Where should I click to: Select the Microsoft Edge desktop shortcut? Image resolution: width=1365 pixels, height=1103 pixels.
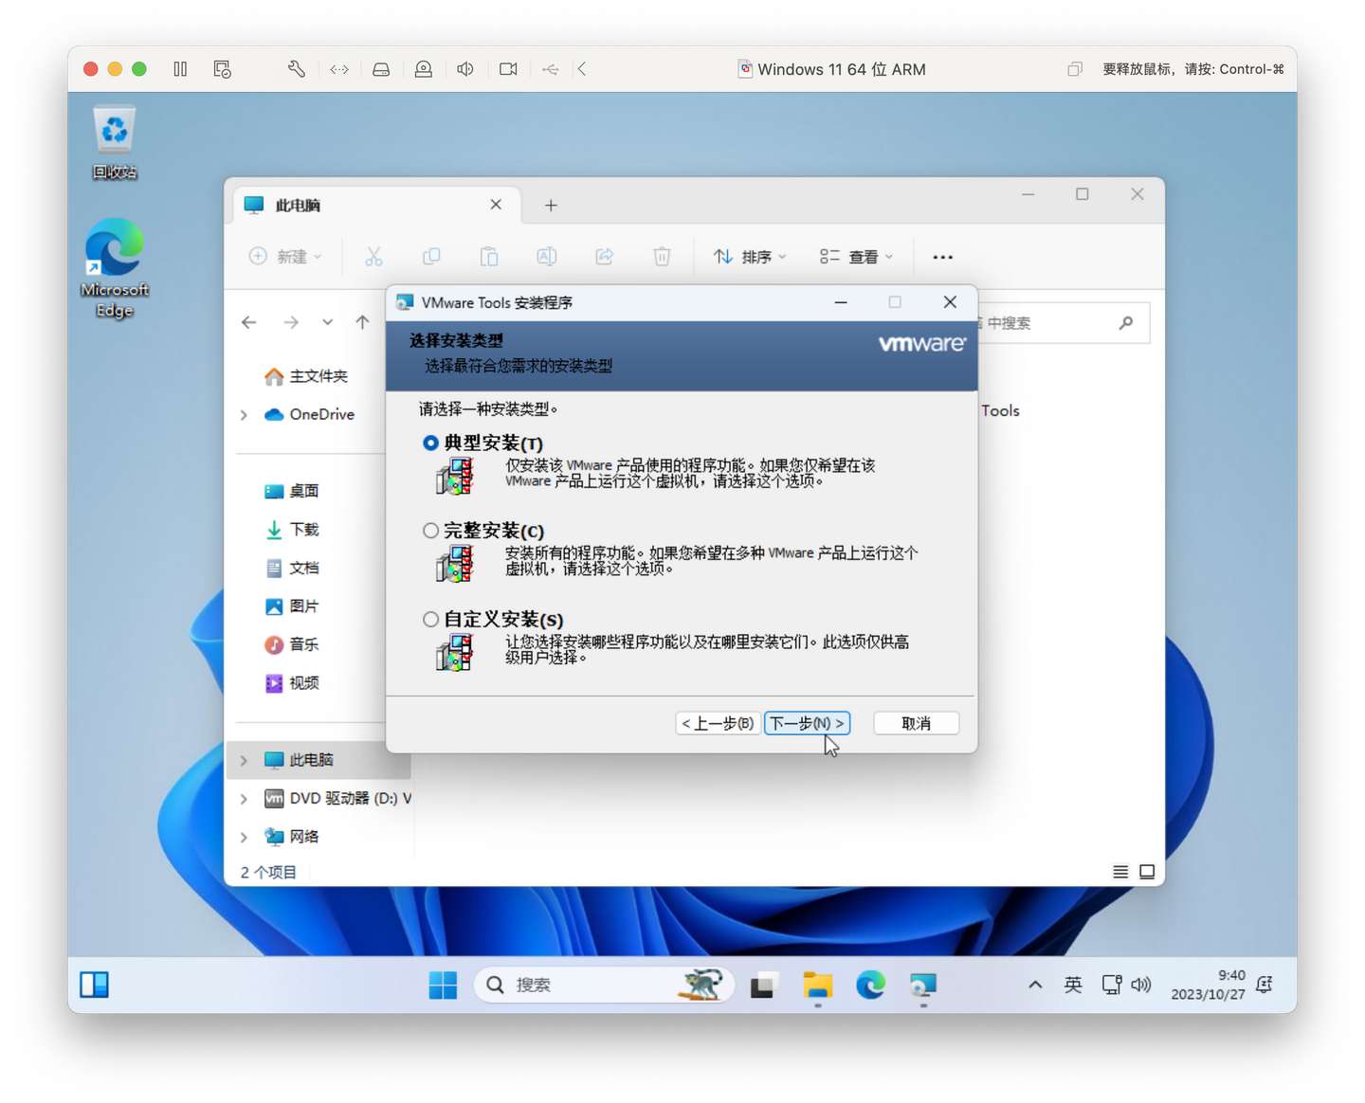115,268
